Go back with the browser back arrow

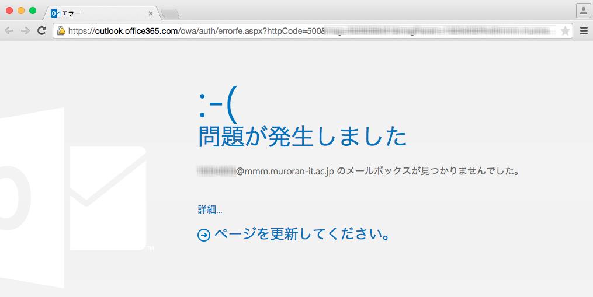click(9, 30)
